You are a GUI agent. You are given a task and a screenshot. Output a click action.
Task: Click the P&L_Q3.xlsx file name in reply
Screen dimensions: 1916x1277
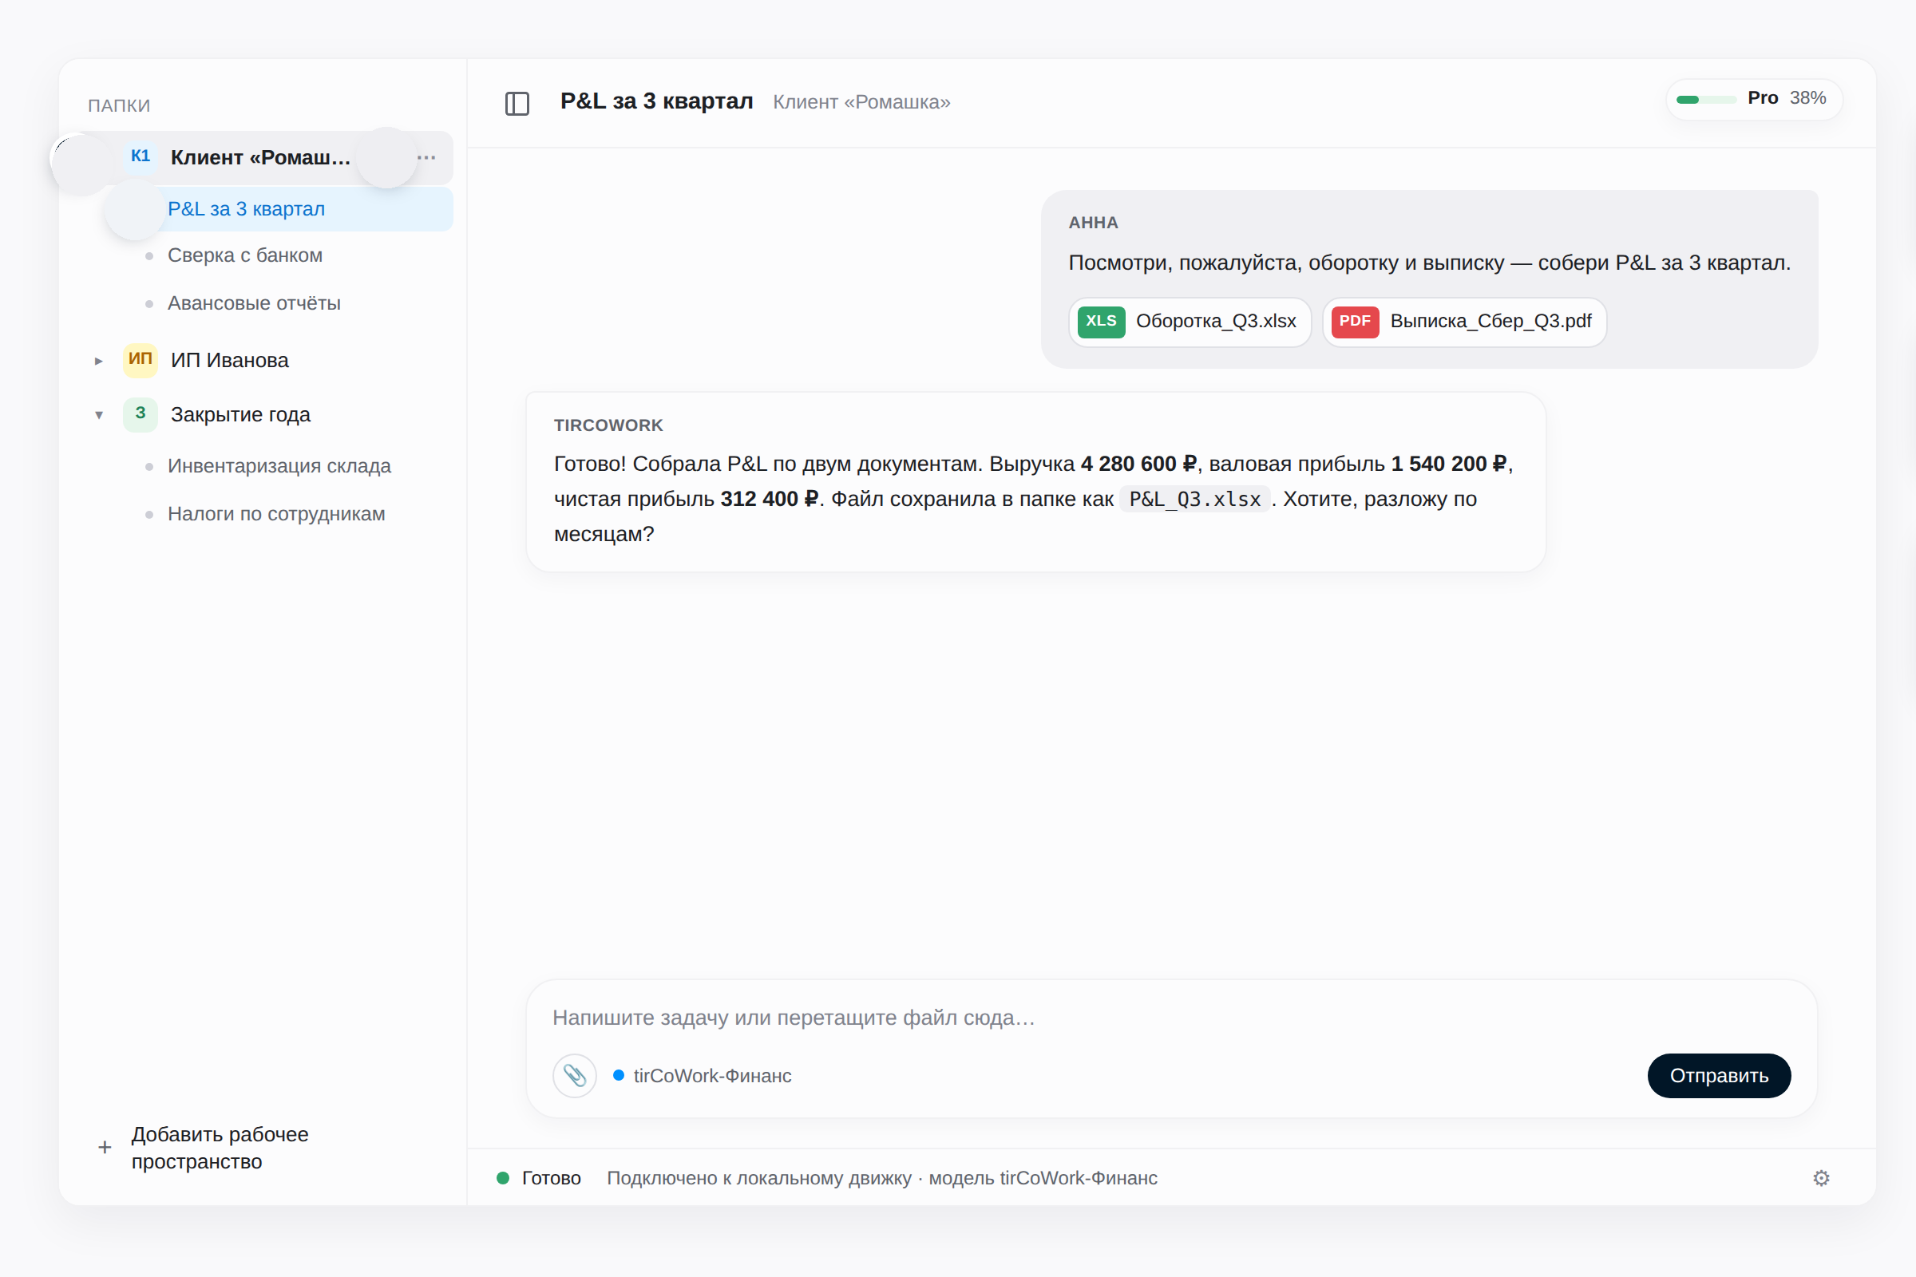[1194, 500]
